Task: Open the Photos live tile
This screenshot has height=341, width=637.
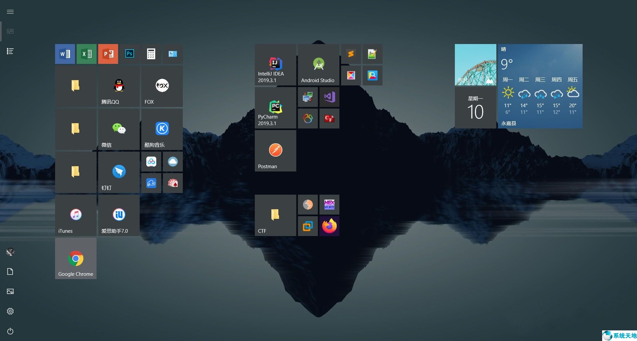Action: coord(475,65)
